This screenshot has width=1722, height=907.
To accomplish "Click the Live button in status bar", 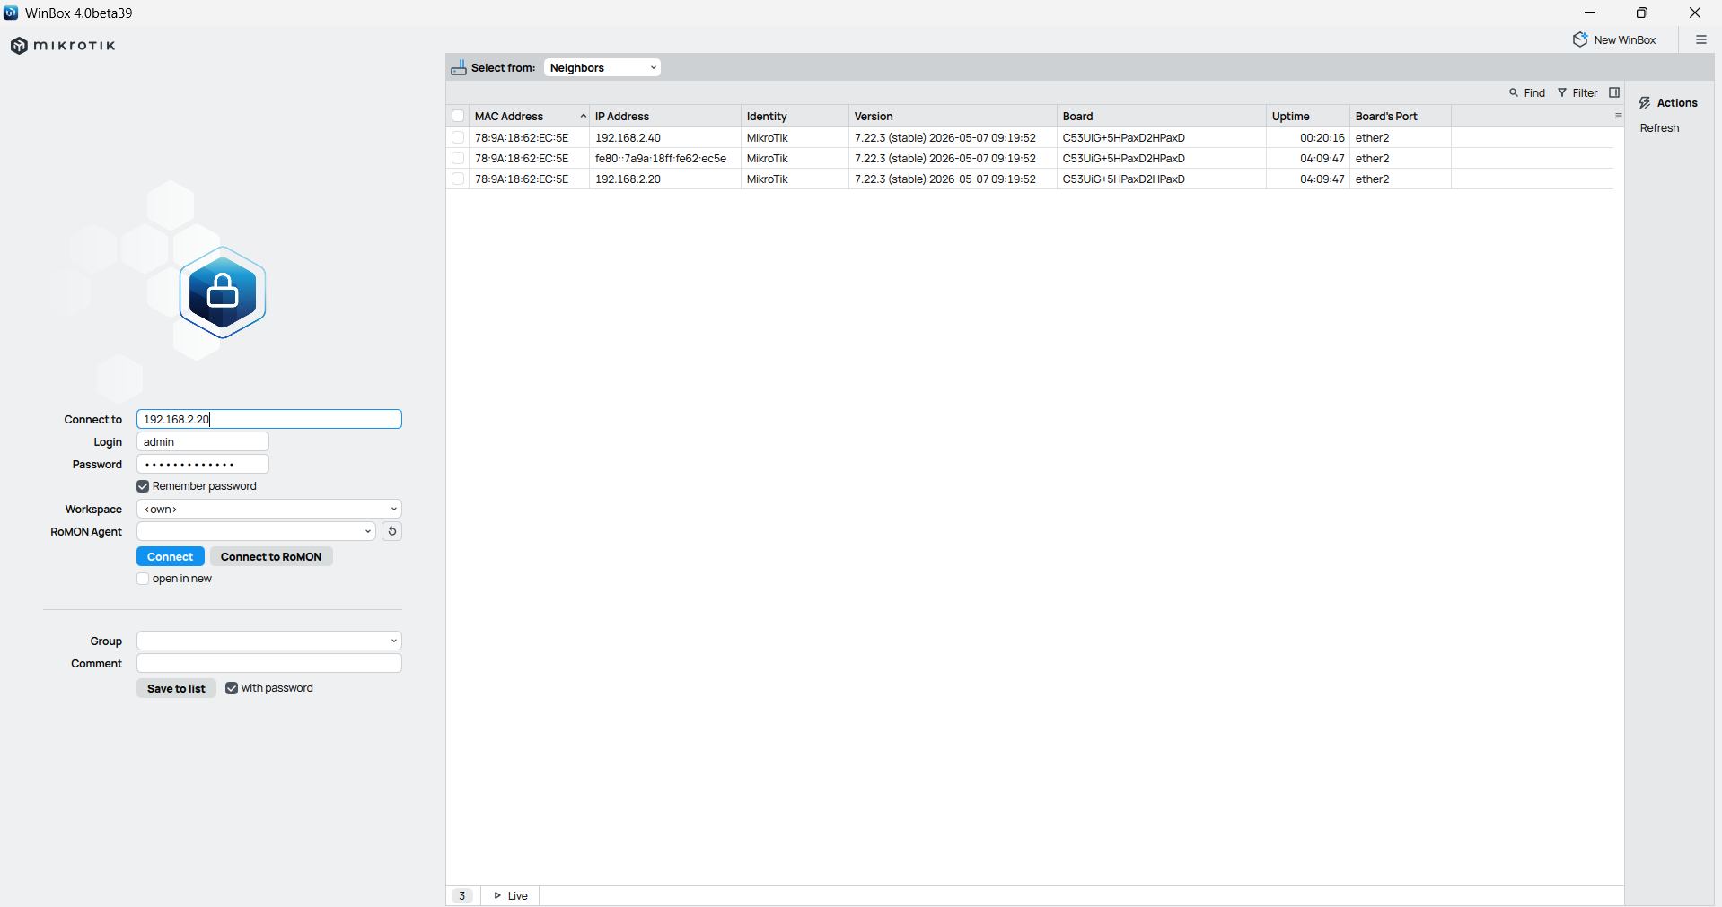I will (511, 895).
